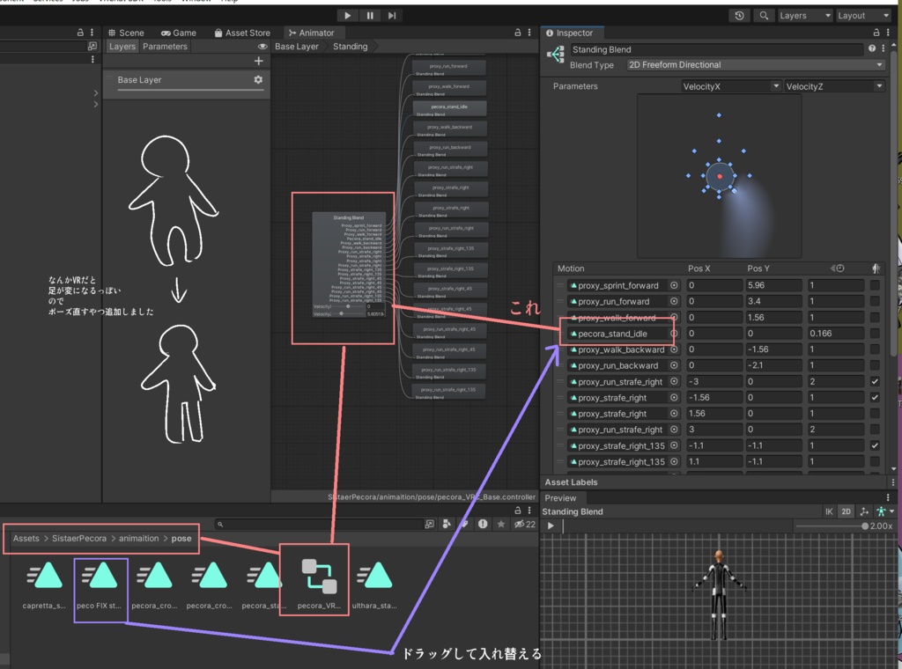The height and width of the screenshot is (669, 902).
Task: Select the pecora_VR controller asset
Action: pyautogui.click(x=319, y=582)
